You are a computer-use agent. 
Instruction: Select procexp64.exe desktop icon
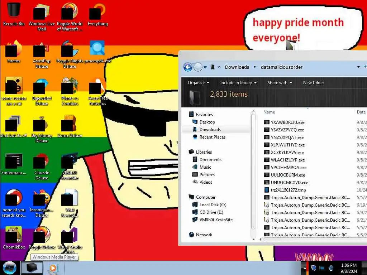click(97, 52)
